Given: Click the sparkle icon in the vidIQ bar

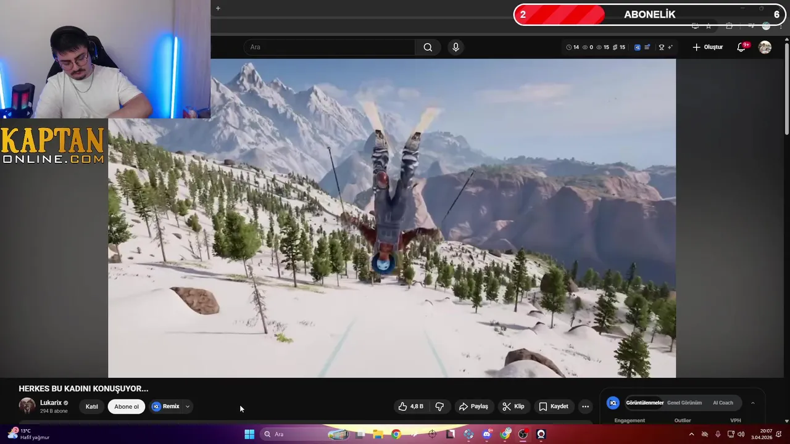Looking at the screenshot, I should point(670,47).
